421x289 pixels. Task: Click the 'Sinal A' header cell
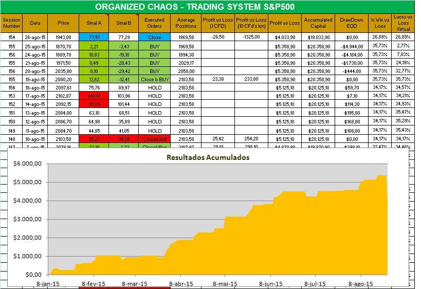(x=94, y=23)
